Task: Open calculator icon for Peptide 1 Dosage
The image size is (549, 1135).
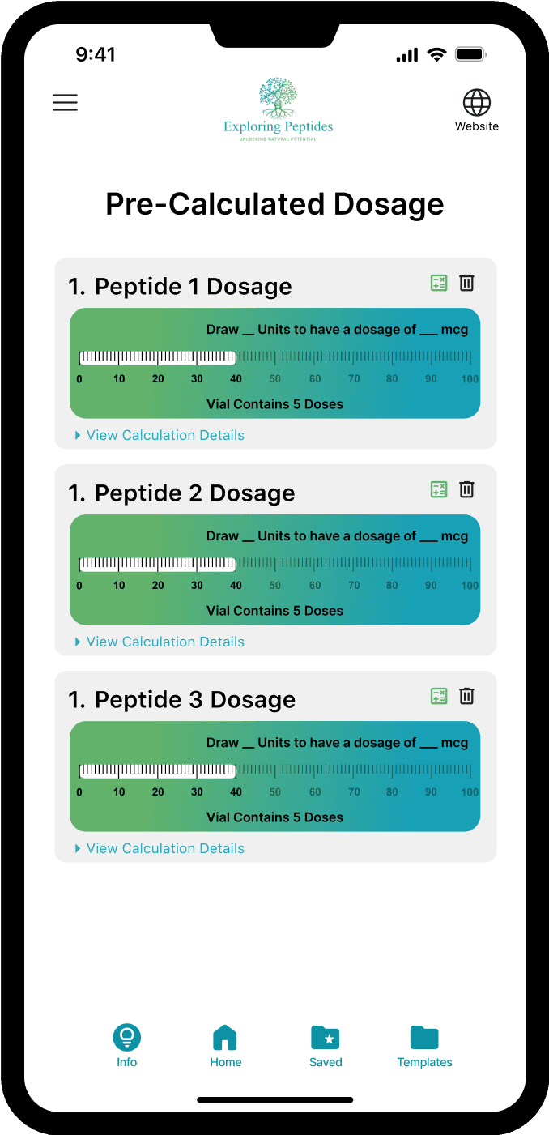Action: [x=438, y=283]
